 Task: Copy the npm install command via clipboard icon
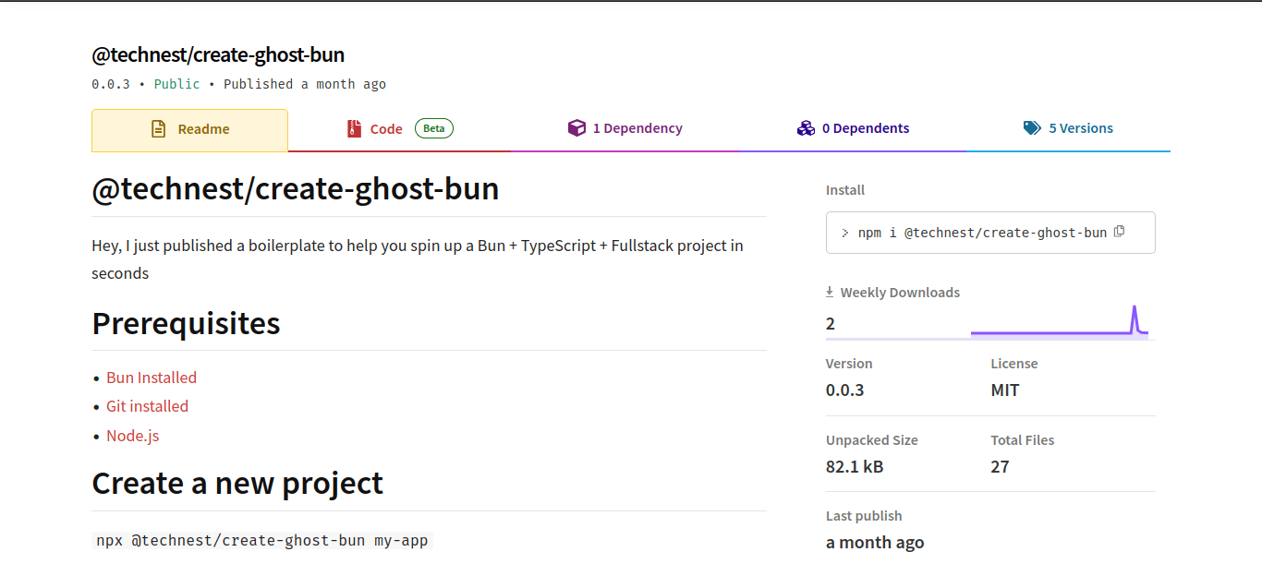point(1119,232)
